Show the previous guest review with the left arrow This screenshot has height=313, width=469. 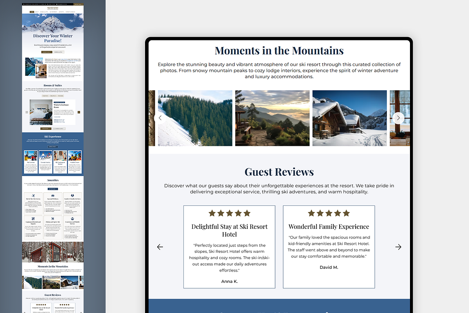tap(160, 247)
